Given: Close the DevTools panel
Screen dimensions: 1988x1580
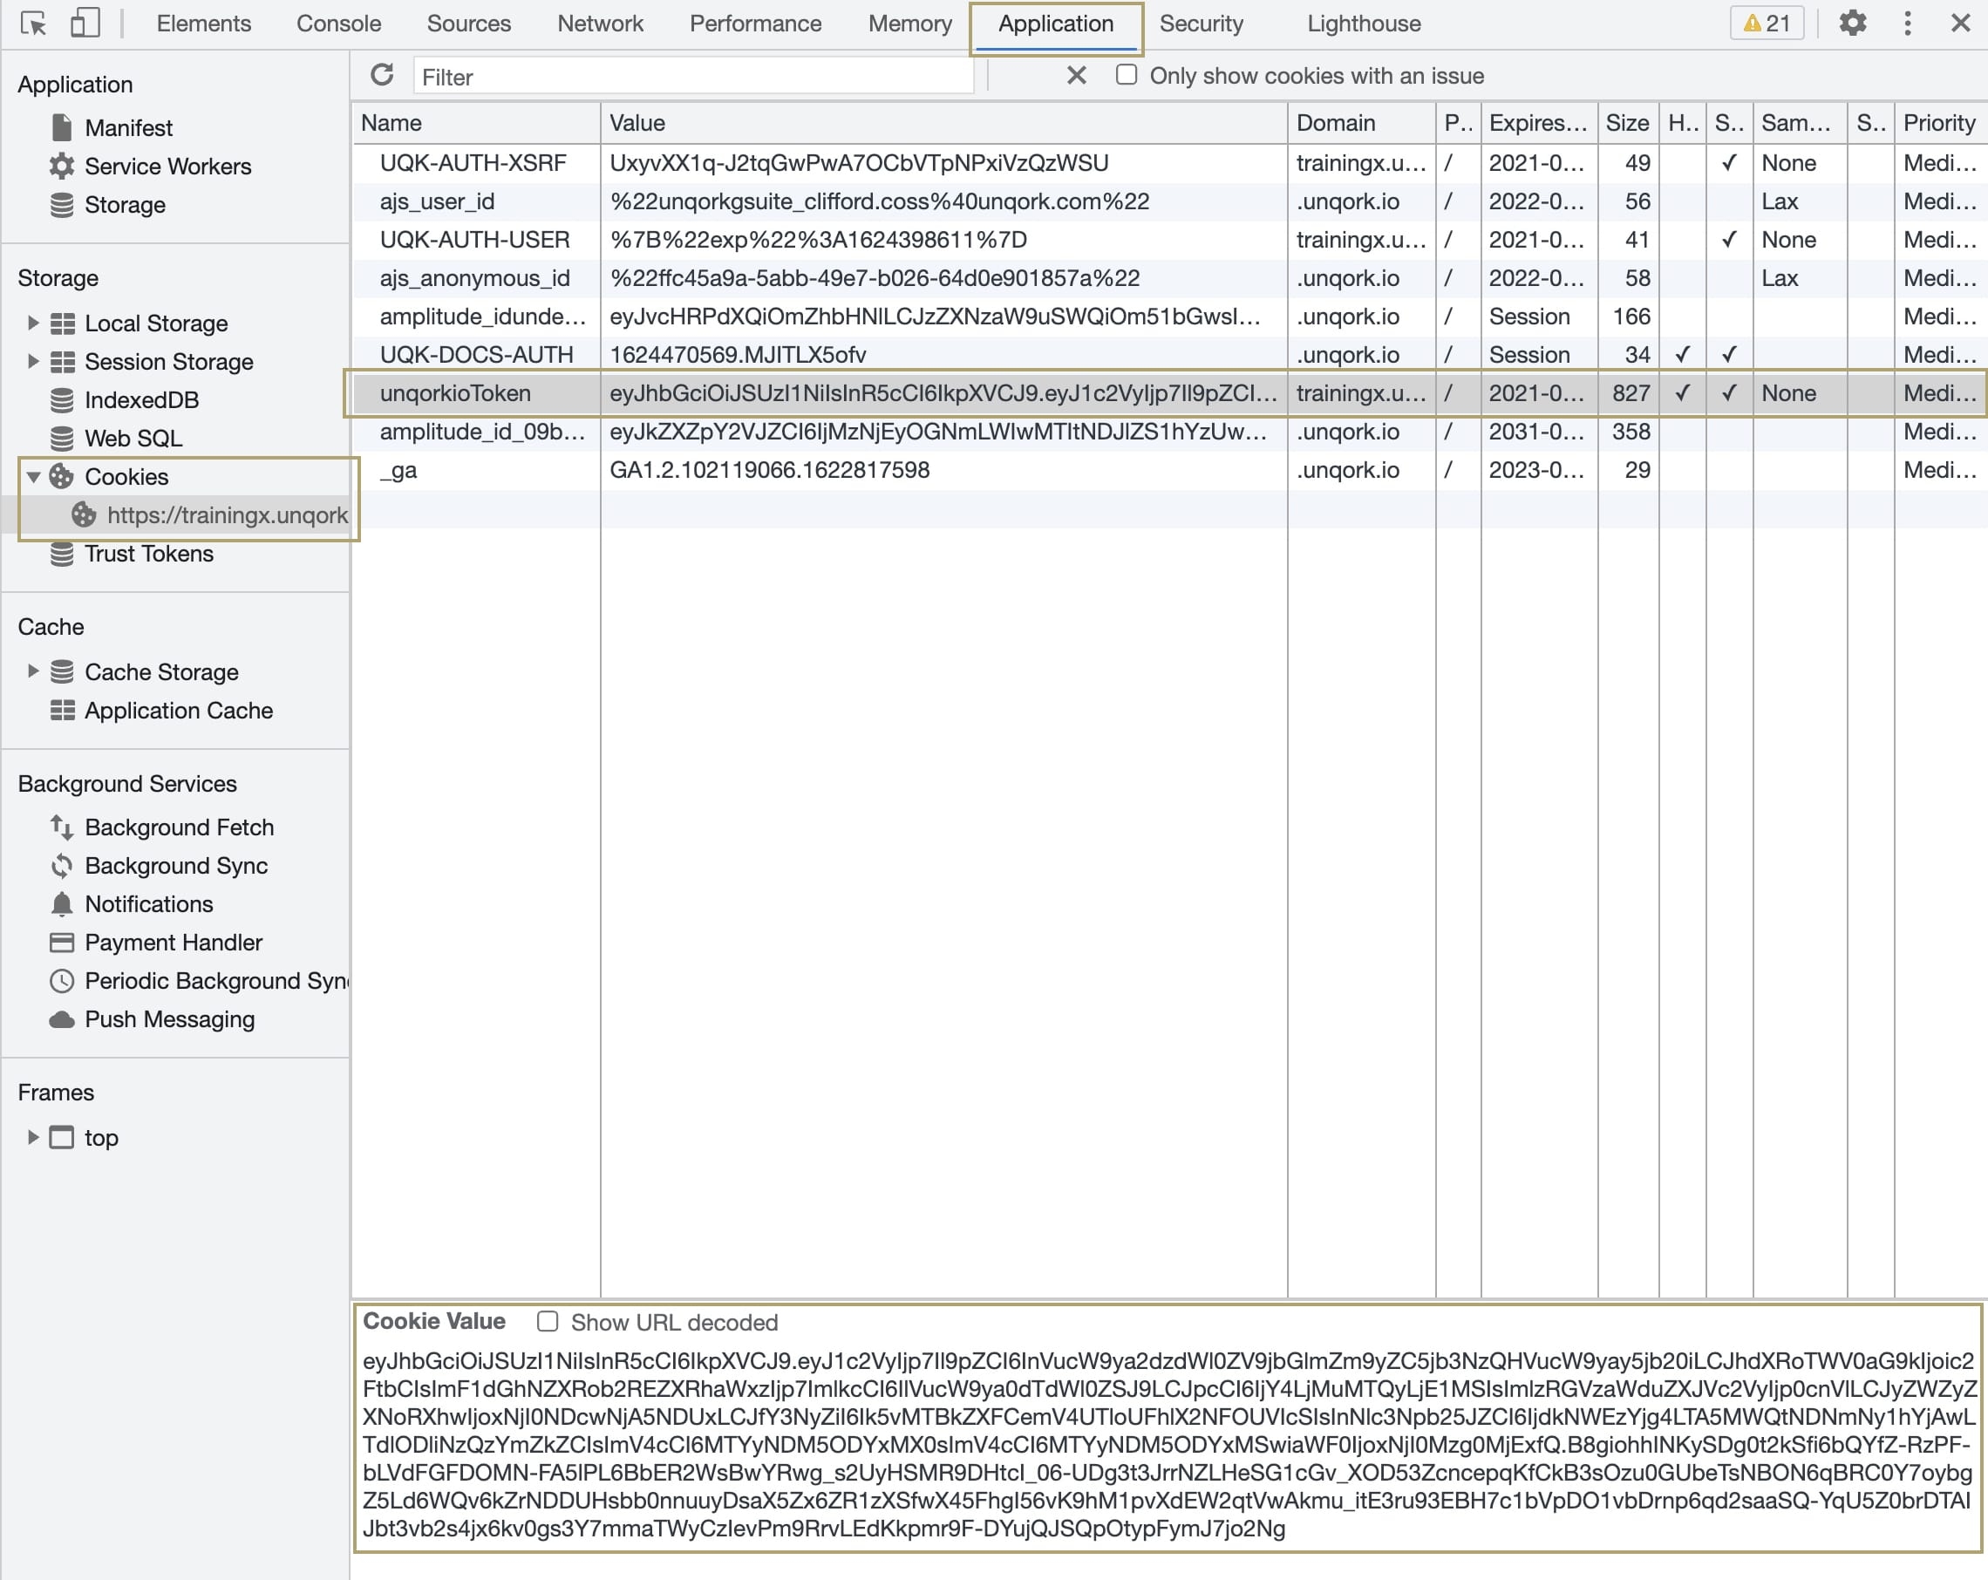Looking at the screenshot, I should (x=1961, y=23).
